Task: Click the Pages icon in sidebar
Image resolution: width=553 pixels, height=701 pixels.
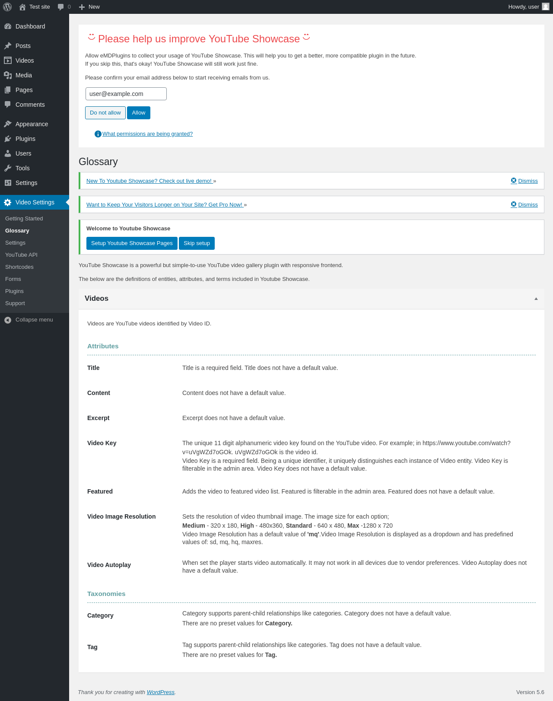Action: click(8, 90)
